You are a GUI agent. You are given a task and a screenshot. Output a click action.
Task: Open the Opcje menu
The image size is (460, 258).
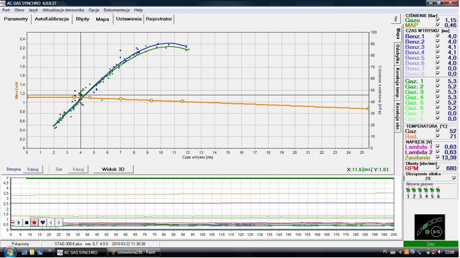pyautogui.click(x=94, y=10)
